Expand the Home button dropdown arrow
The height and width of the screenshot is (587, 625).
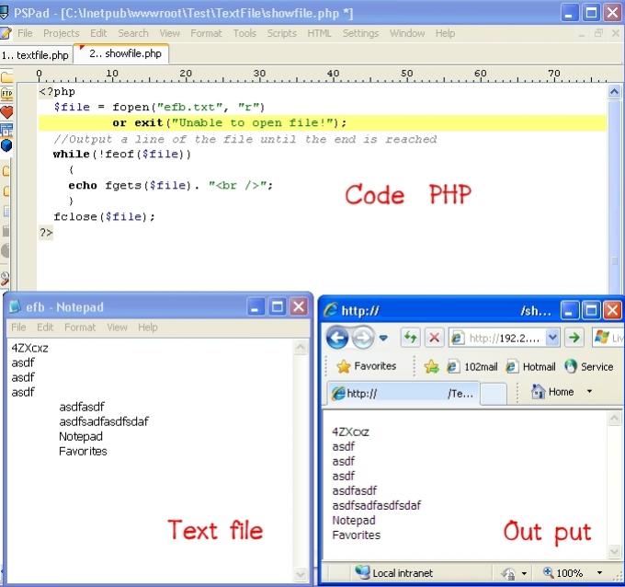(x=589, y=391)
